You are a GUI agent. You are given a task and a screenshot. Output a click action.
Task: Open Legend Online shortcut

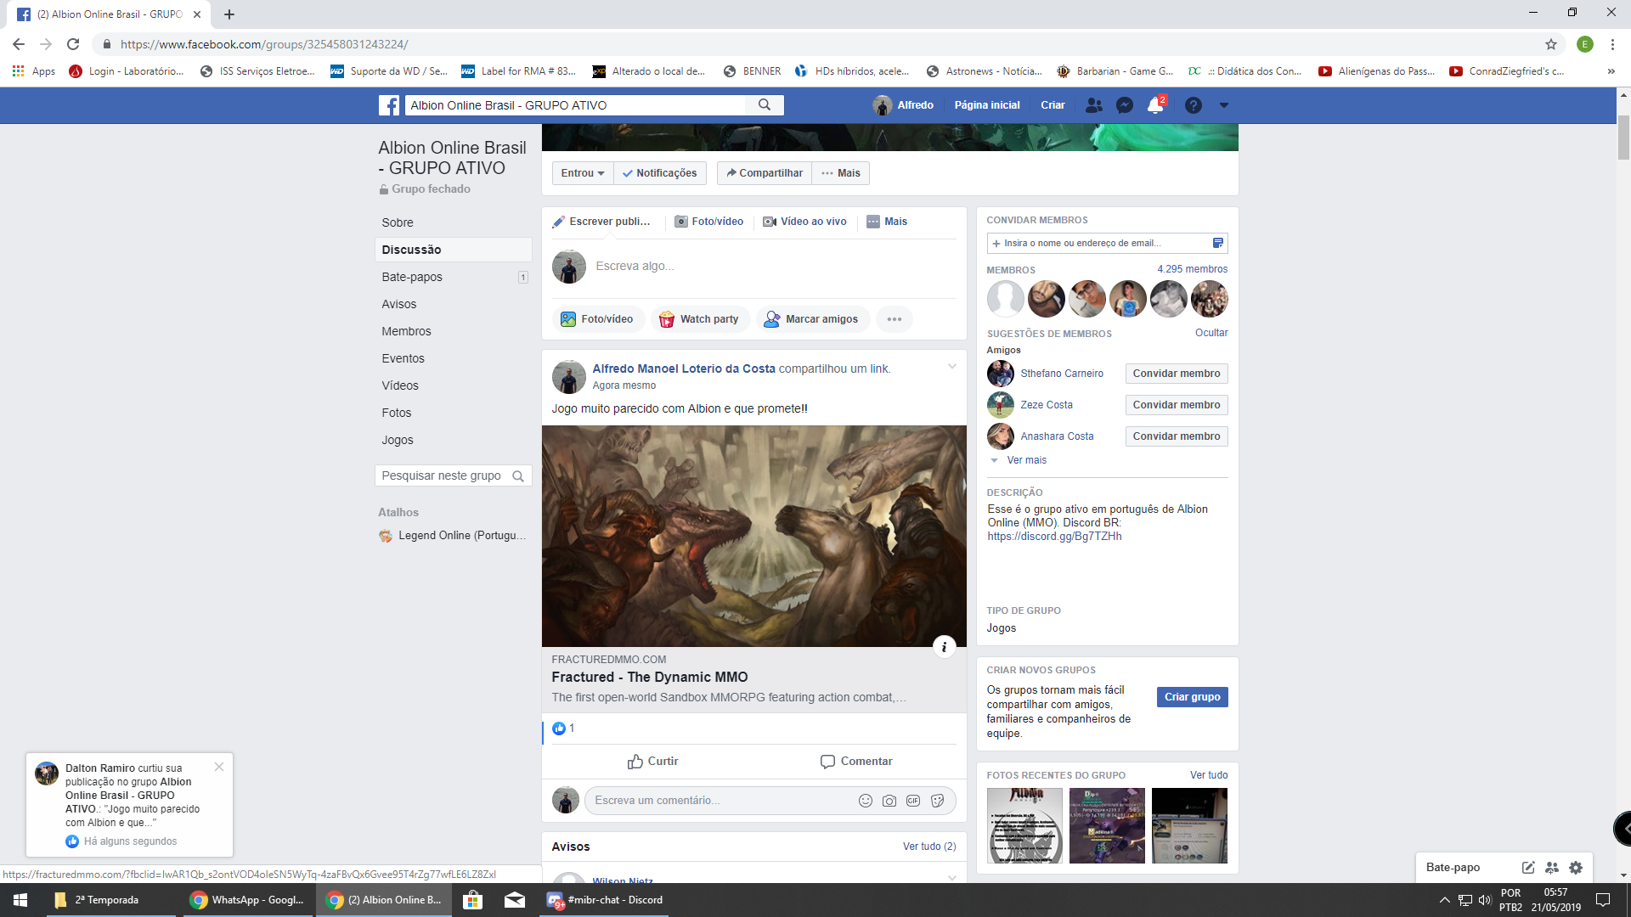click(x=453, y=536)
